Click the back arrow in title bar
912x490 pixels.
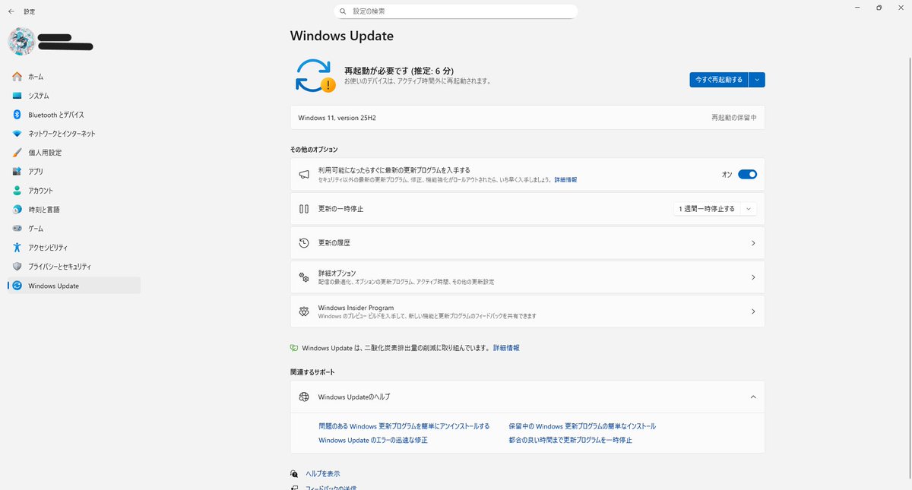coord(11,11)
